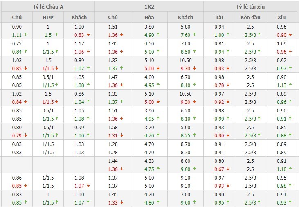The width and height of the screenshot is (299, 207).
Task: Click the 4.33 draw odds value
Action: pyautogui.click(x=149, y=161)
